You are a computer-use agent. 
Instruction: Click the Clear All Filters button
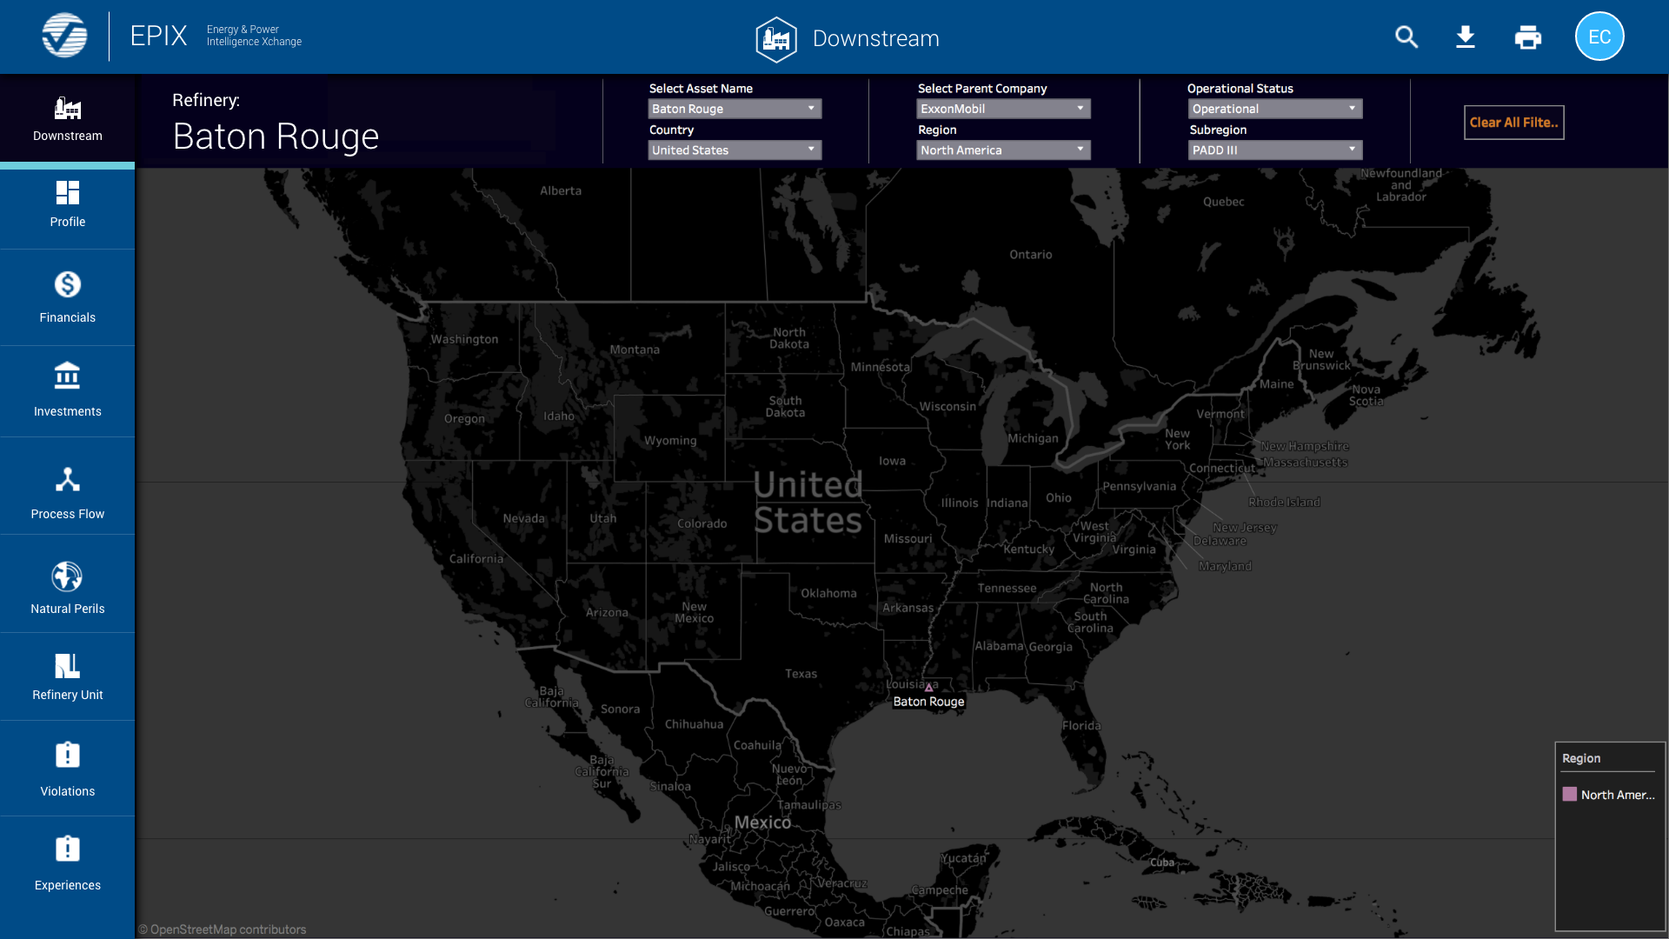click(1513, 123)
